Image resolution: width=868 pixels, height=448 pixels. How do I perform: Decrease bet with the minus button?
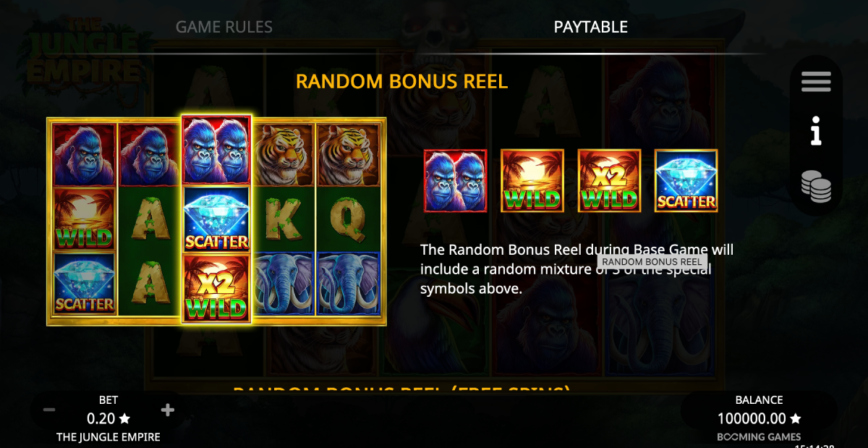tap(49, 410)
